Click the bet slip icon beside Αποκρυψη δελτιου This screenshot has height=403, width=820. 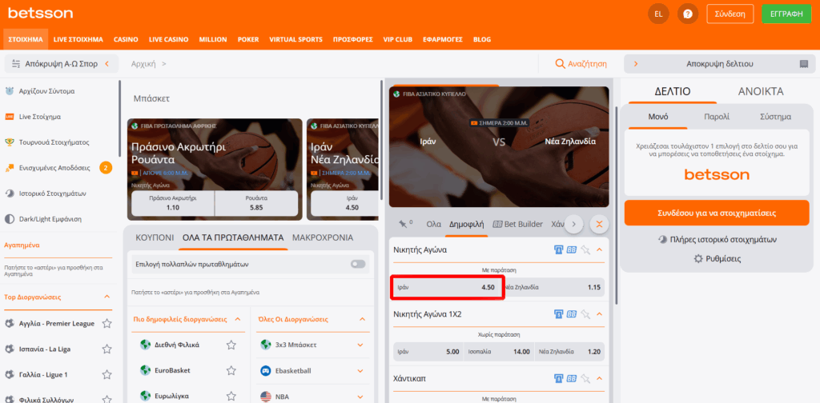[x=804, y=64]
